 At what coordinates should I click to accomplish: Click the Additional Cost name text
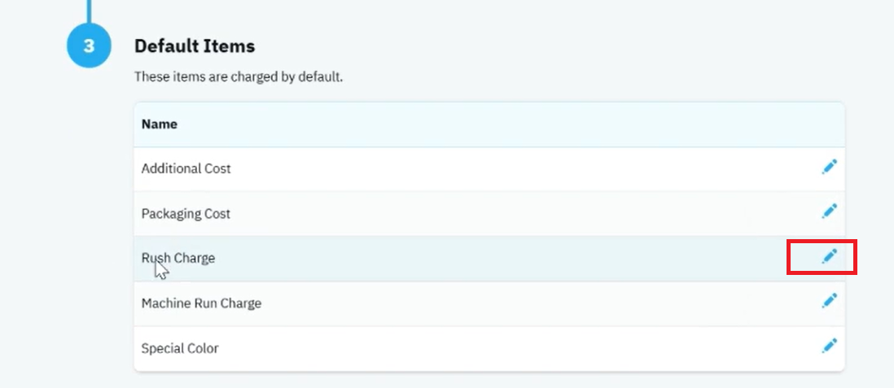coord(186,168)
